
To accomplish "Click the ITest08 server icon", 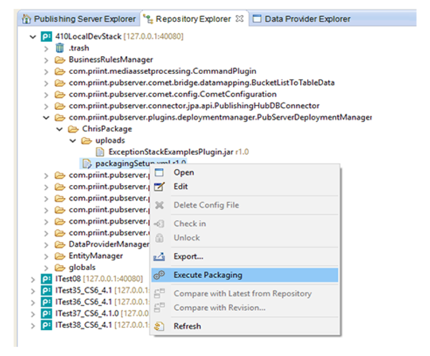I will click(47, 279).
